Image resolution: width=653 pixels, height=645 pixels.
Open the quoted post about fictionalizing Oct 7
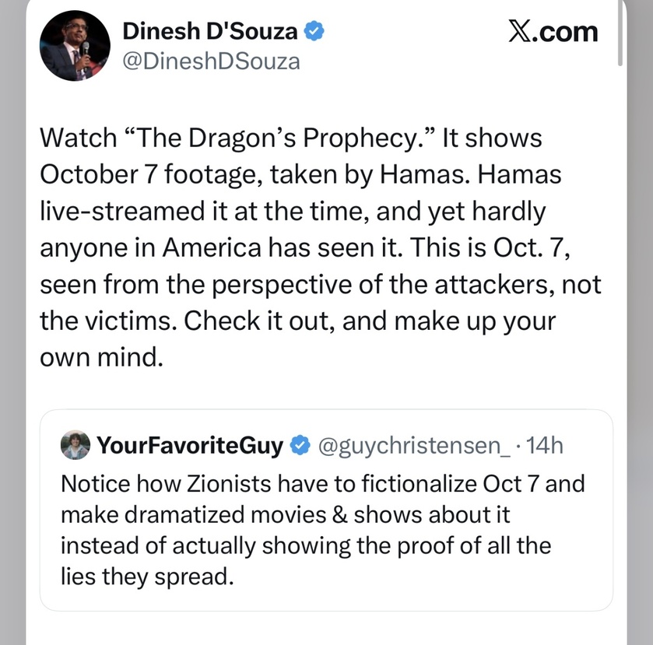[326, 510]
